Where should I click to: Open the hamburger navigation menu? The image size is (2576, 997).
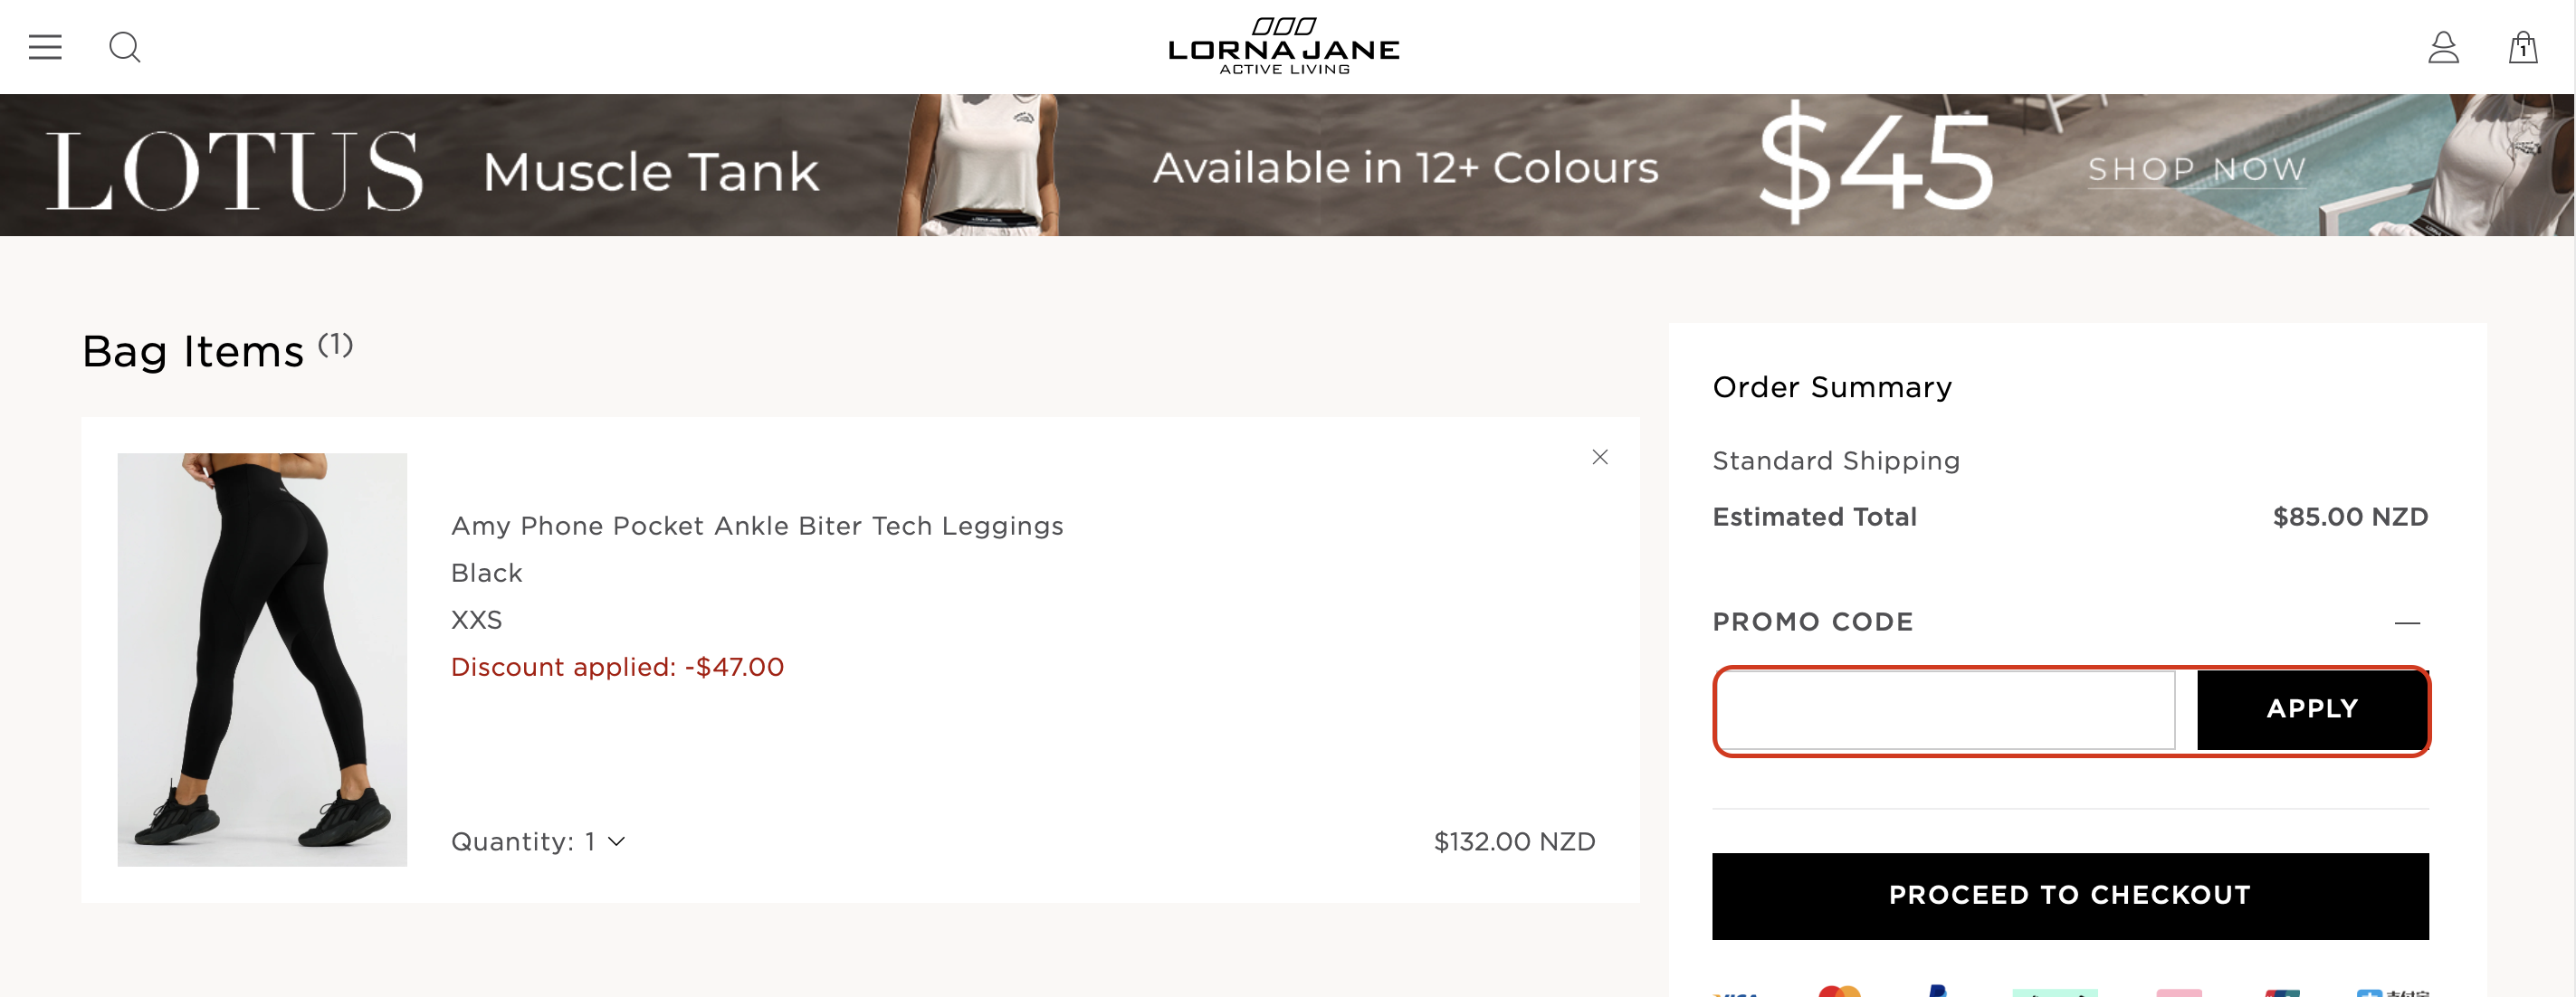[x=44, y=46]
